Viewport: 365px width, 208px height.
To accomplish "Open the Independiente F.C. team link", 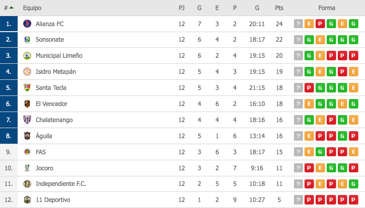I will tap(61, 184).
